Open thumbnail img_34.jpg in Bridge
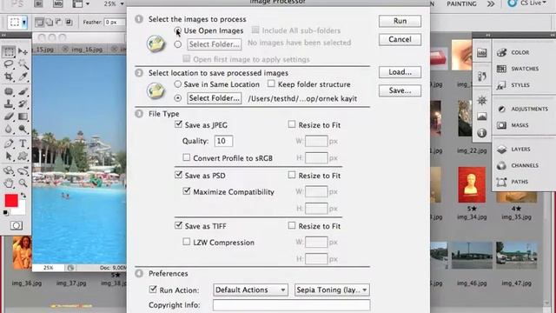The width and height of the screenshot is (556, 313). tap(471, 185)
